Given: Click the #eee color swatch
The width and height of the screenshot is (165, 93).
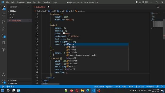Looking at the screenshot, I should point(64,33).
